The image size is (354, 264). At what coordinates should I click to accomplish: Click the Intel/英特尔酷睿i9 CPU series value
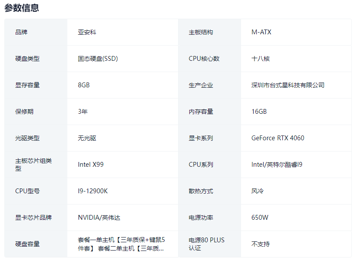click(x=277, y=165)
